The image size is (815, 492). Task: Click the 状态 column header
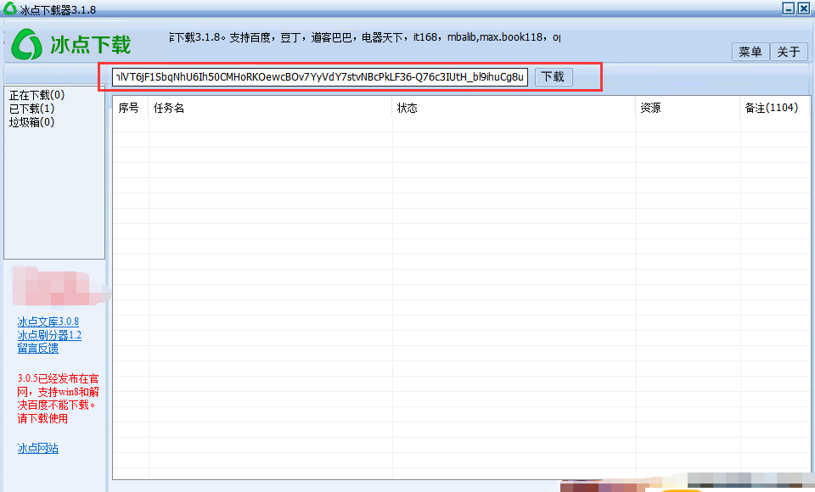click(x=514, y=108)
